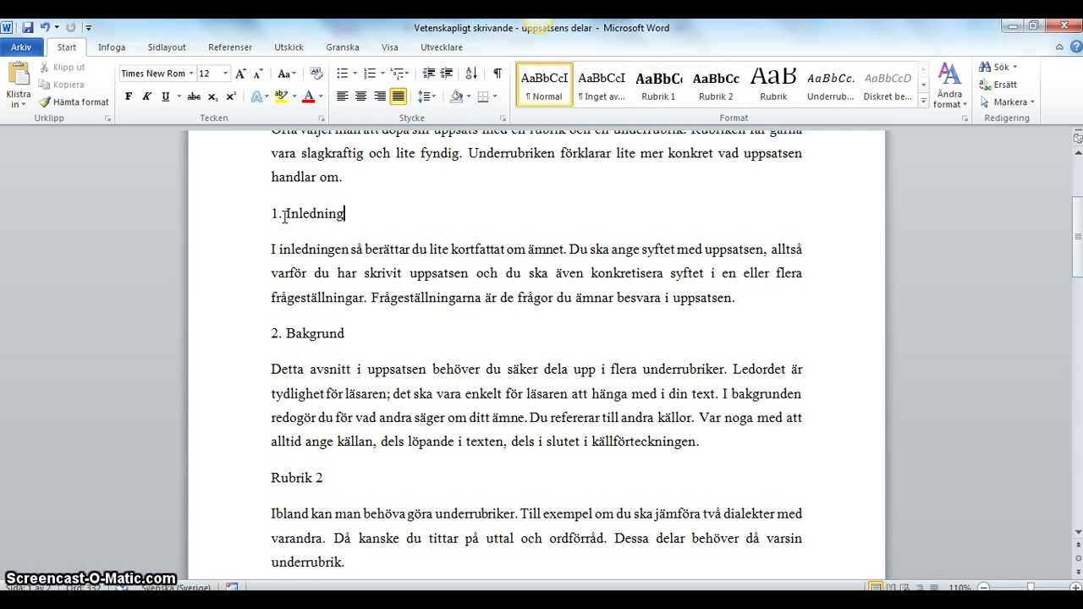
Task: Switch to the Infoga ribbon tab
Action: coord(112,47)
